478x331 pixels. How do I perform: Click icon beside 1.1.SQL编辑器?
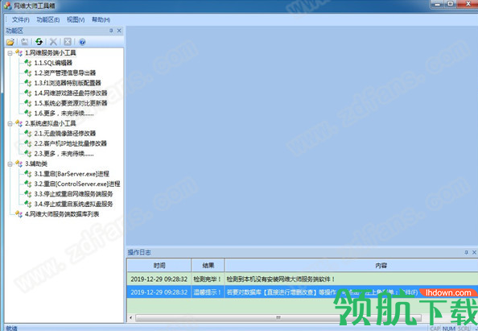(28, 63)
